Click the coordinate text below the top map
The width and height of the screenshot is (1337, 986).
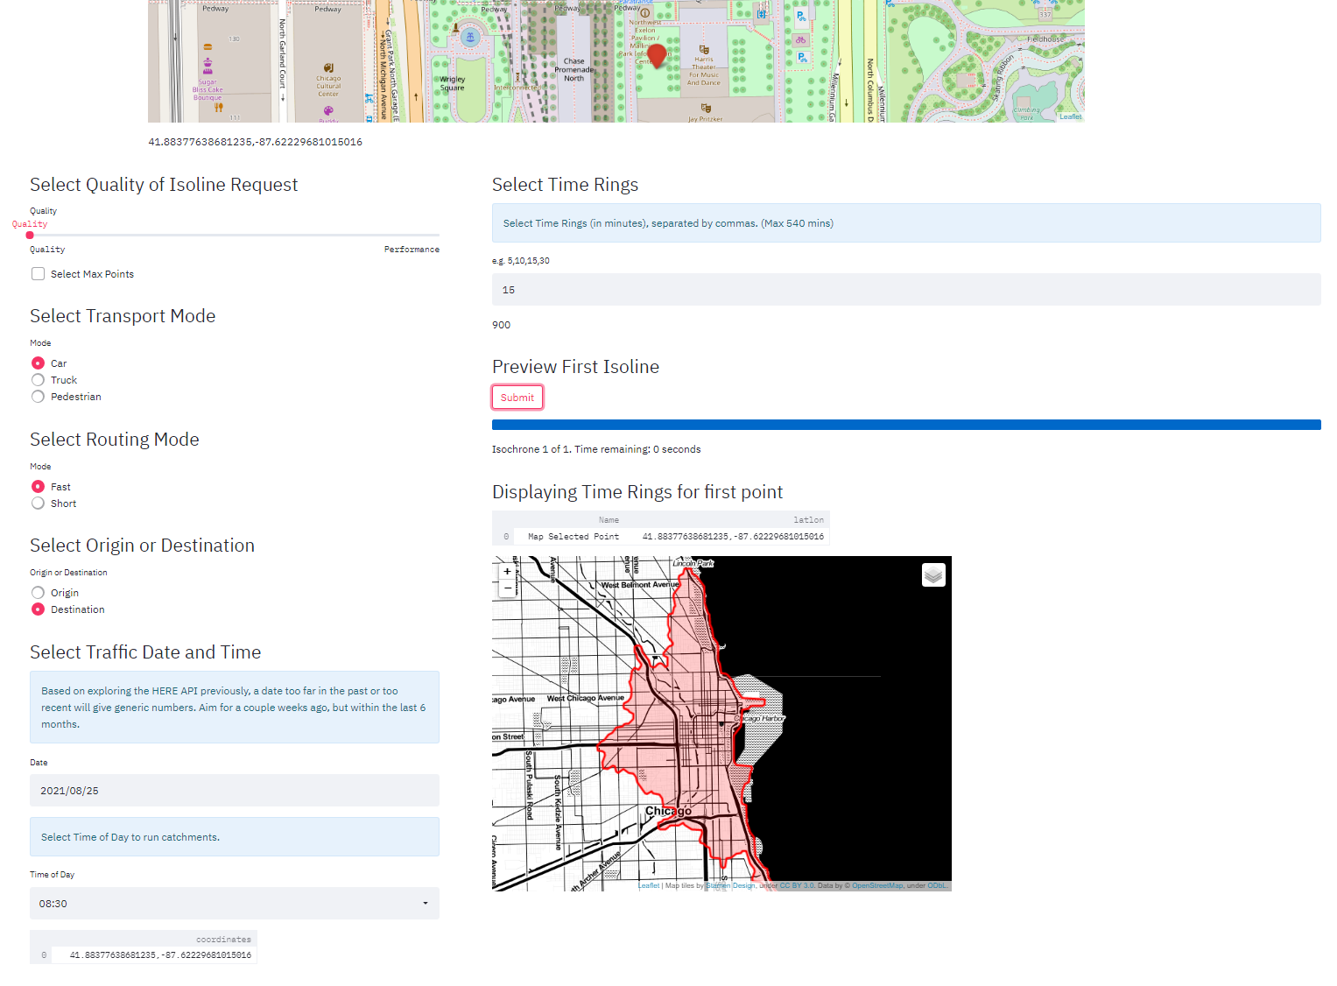click(x=255, y=142)
